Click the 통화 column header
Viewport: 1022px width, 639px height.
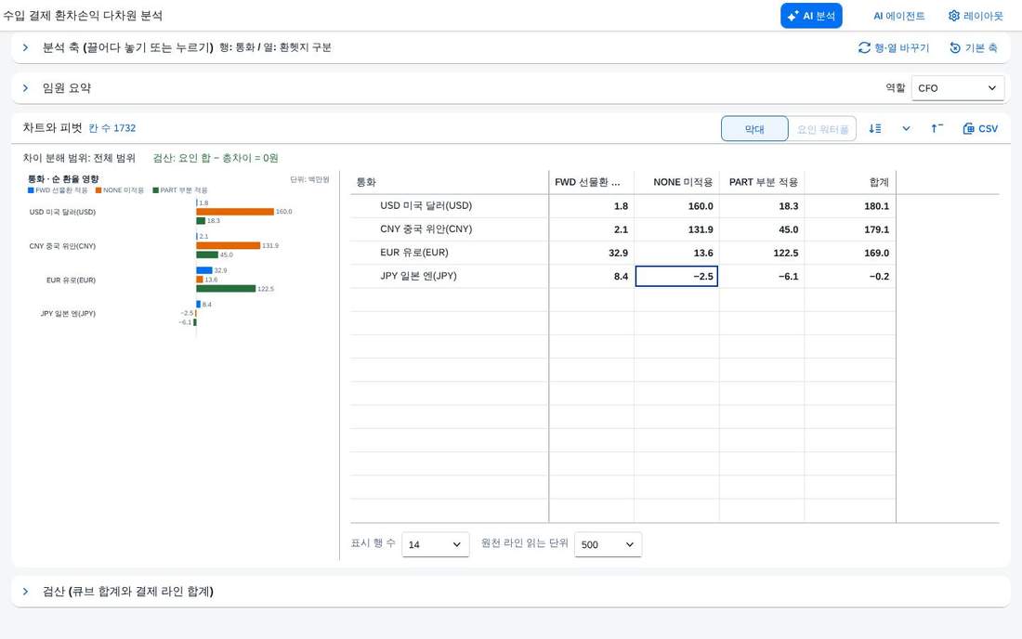pyautogui.click(x=450, y=182)
